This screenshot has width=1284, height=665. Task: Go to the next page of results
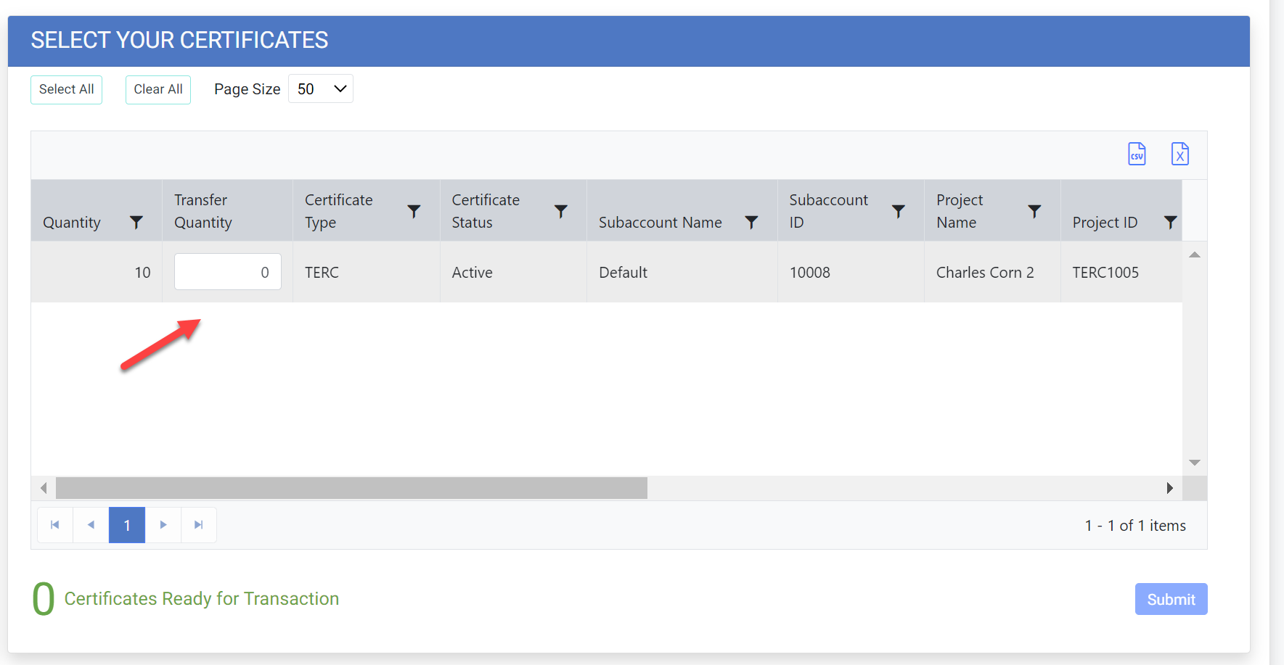click(x=163, y=525)
